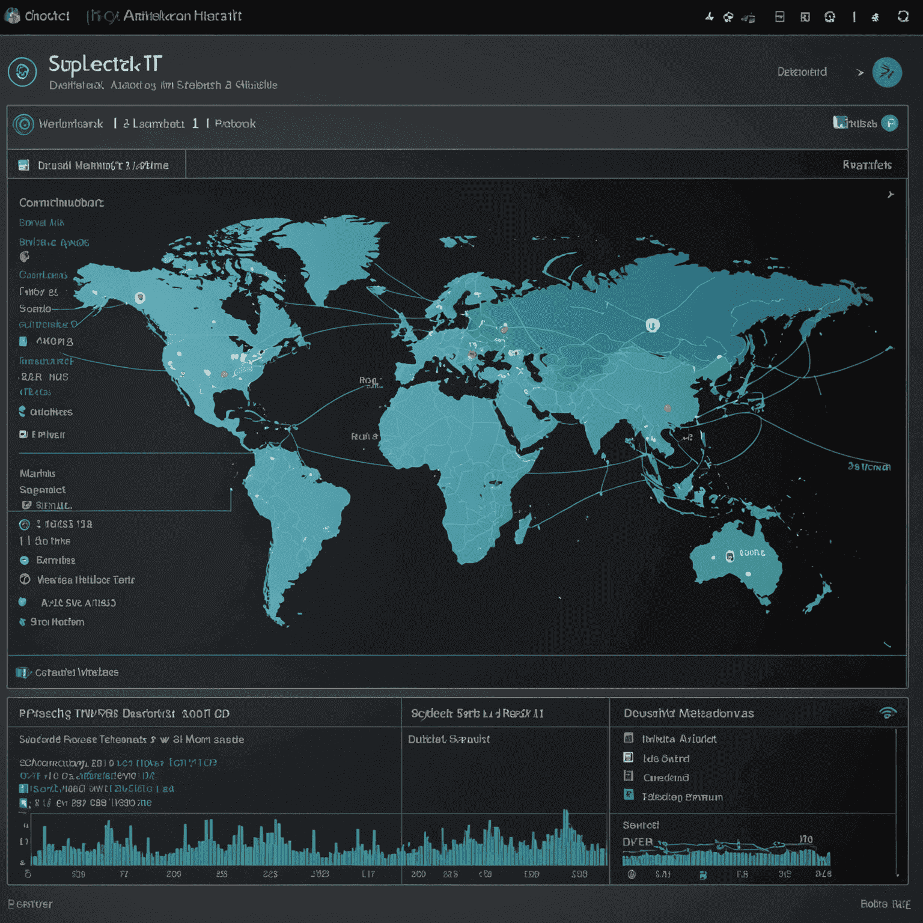This screenshot has height=923, width=923.
Task: Toggle the checkbox beside Ertlveir
Action: tap(23, 434)
